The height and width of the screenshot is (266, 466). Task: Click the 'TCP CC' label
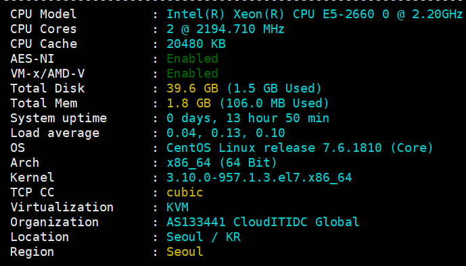(32, 192)
